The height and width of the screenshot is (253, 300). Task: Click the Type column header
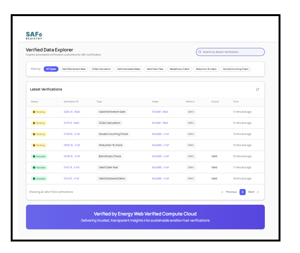coord(99,102)
